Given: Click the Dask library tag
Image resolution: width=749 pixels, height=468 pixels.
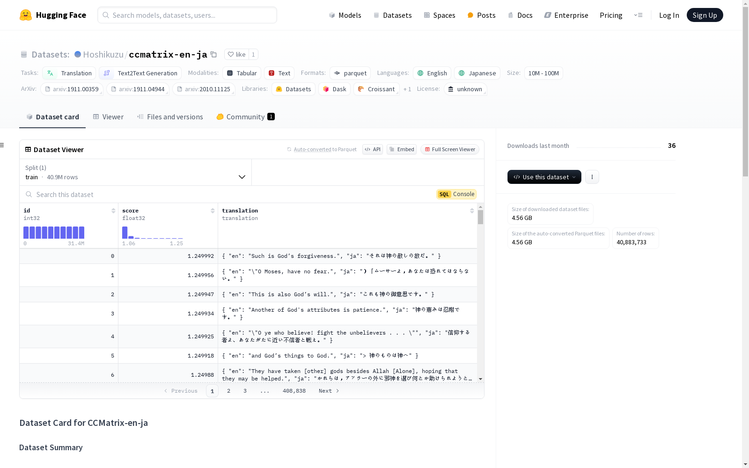Looking at the screenshot, I should [335, 89].
